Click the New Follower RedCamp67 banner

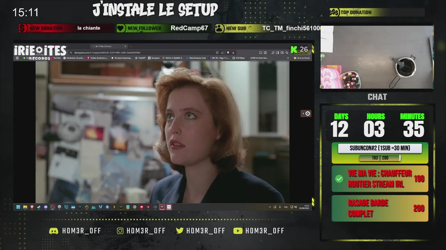coord(163,28)
